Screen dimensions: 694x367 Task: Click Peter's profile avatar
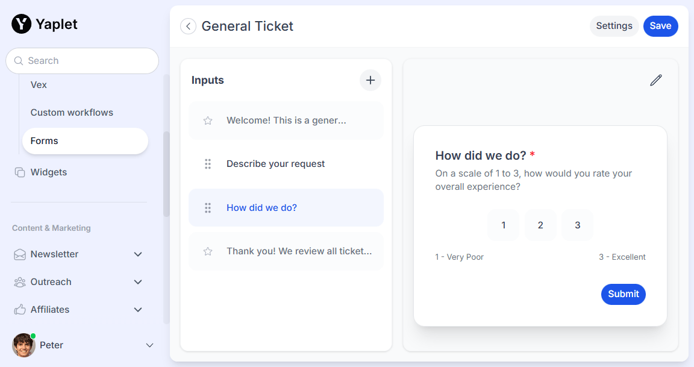point(23,345)
